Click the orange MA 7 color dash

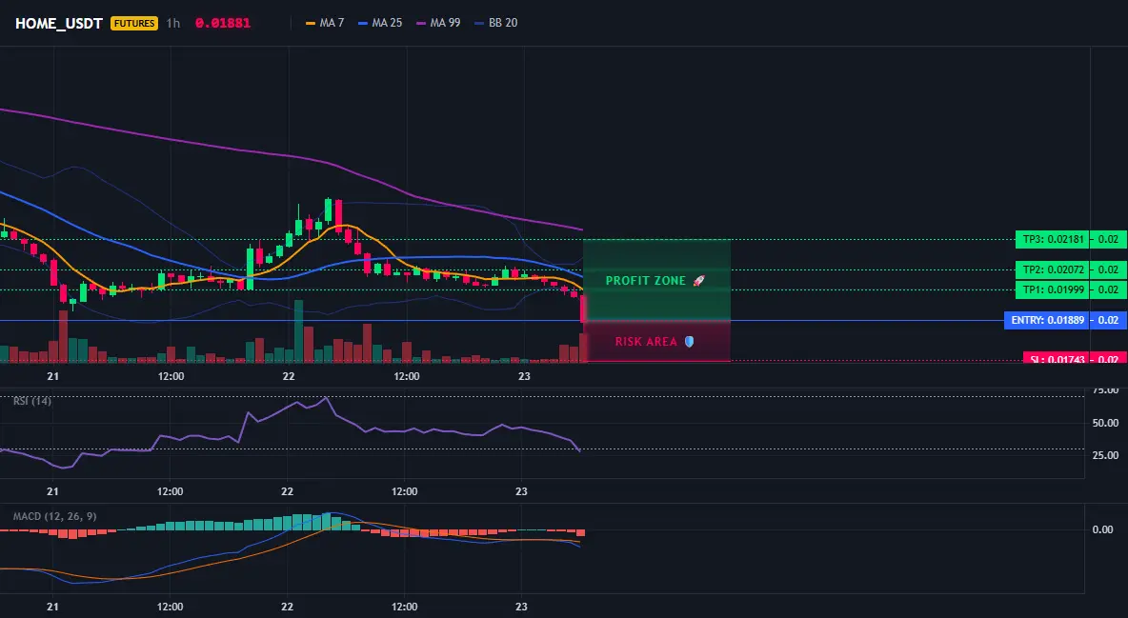(x=311, y=23)
